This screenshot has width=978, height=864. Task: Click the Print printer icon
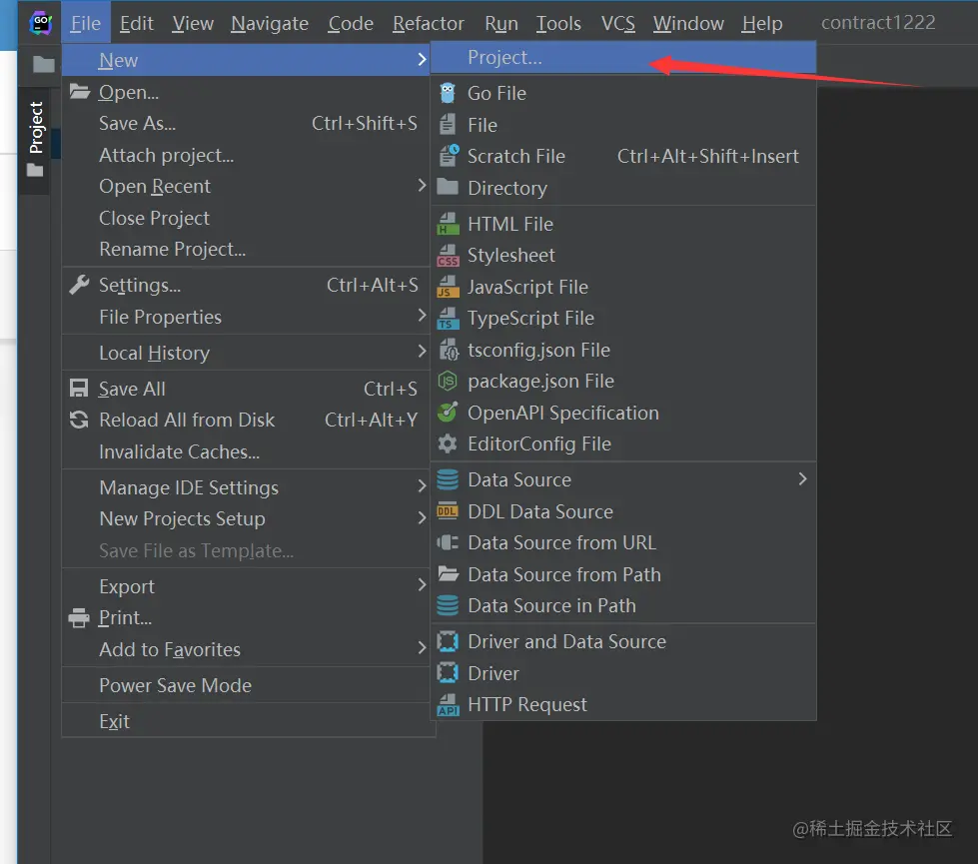tap(79, 617)
